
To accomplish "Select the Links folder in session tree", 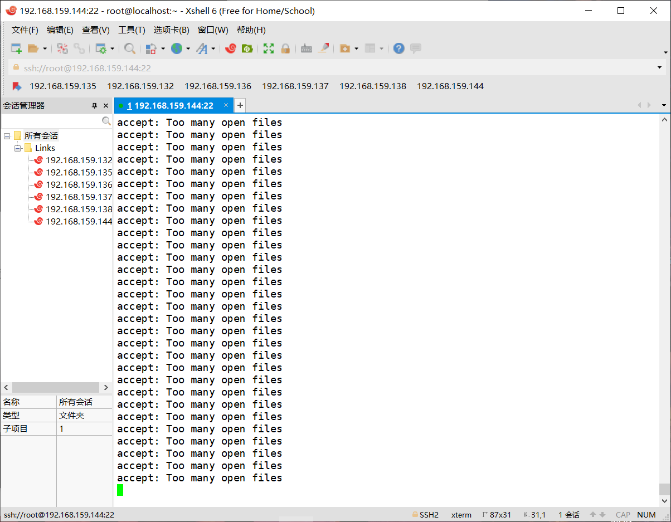I will 45,148.
